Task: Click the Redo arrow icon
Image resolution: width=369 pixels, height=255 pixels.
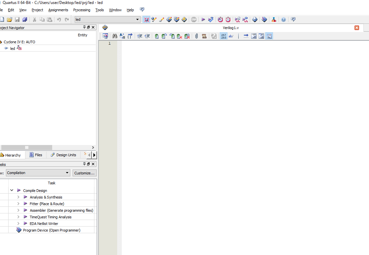Action: [x=67, y=19]
